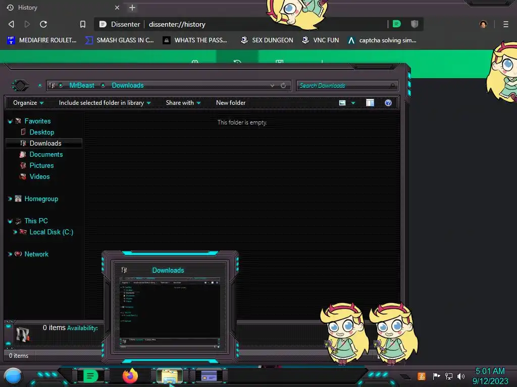Select MrBeast in the breadcrumb path
Viewport: 517px width, 387px height.
point(82,85)
